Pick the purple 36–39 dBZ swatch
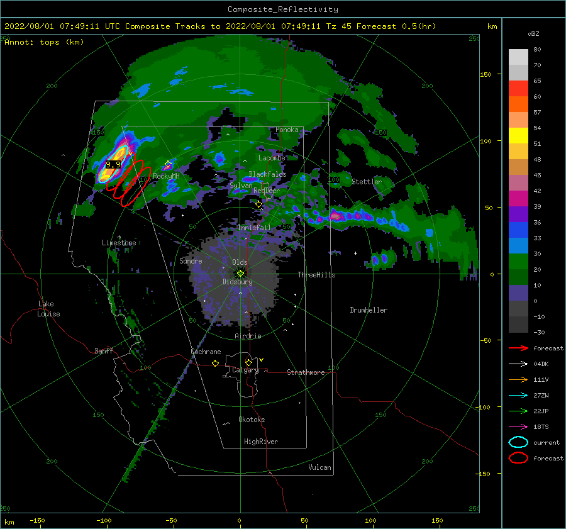 click(518, 214)
